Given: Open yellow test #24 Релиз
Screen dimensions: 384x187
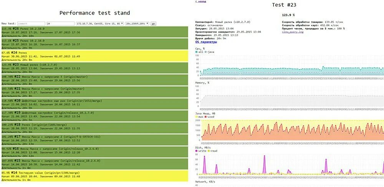Looking at the screenshot, I should coord(94,56).
